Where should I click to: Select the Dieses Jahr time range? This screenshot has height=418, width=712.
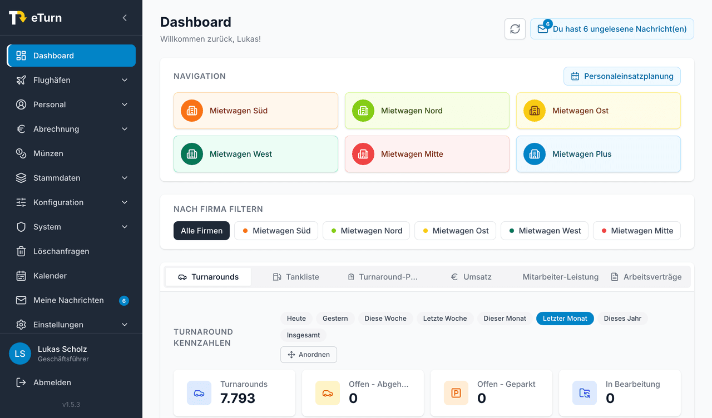pos(622,319)
